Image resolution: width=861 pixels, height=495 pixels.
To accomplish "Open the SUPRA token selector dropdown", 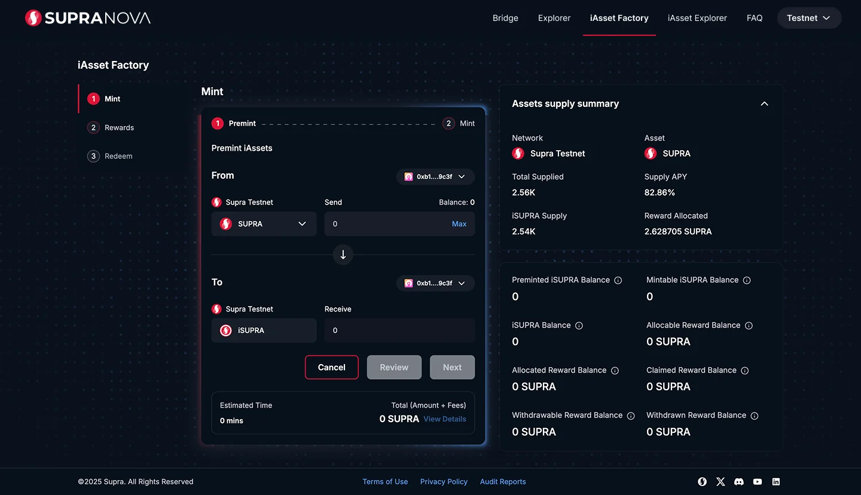I will pos(264,224).
